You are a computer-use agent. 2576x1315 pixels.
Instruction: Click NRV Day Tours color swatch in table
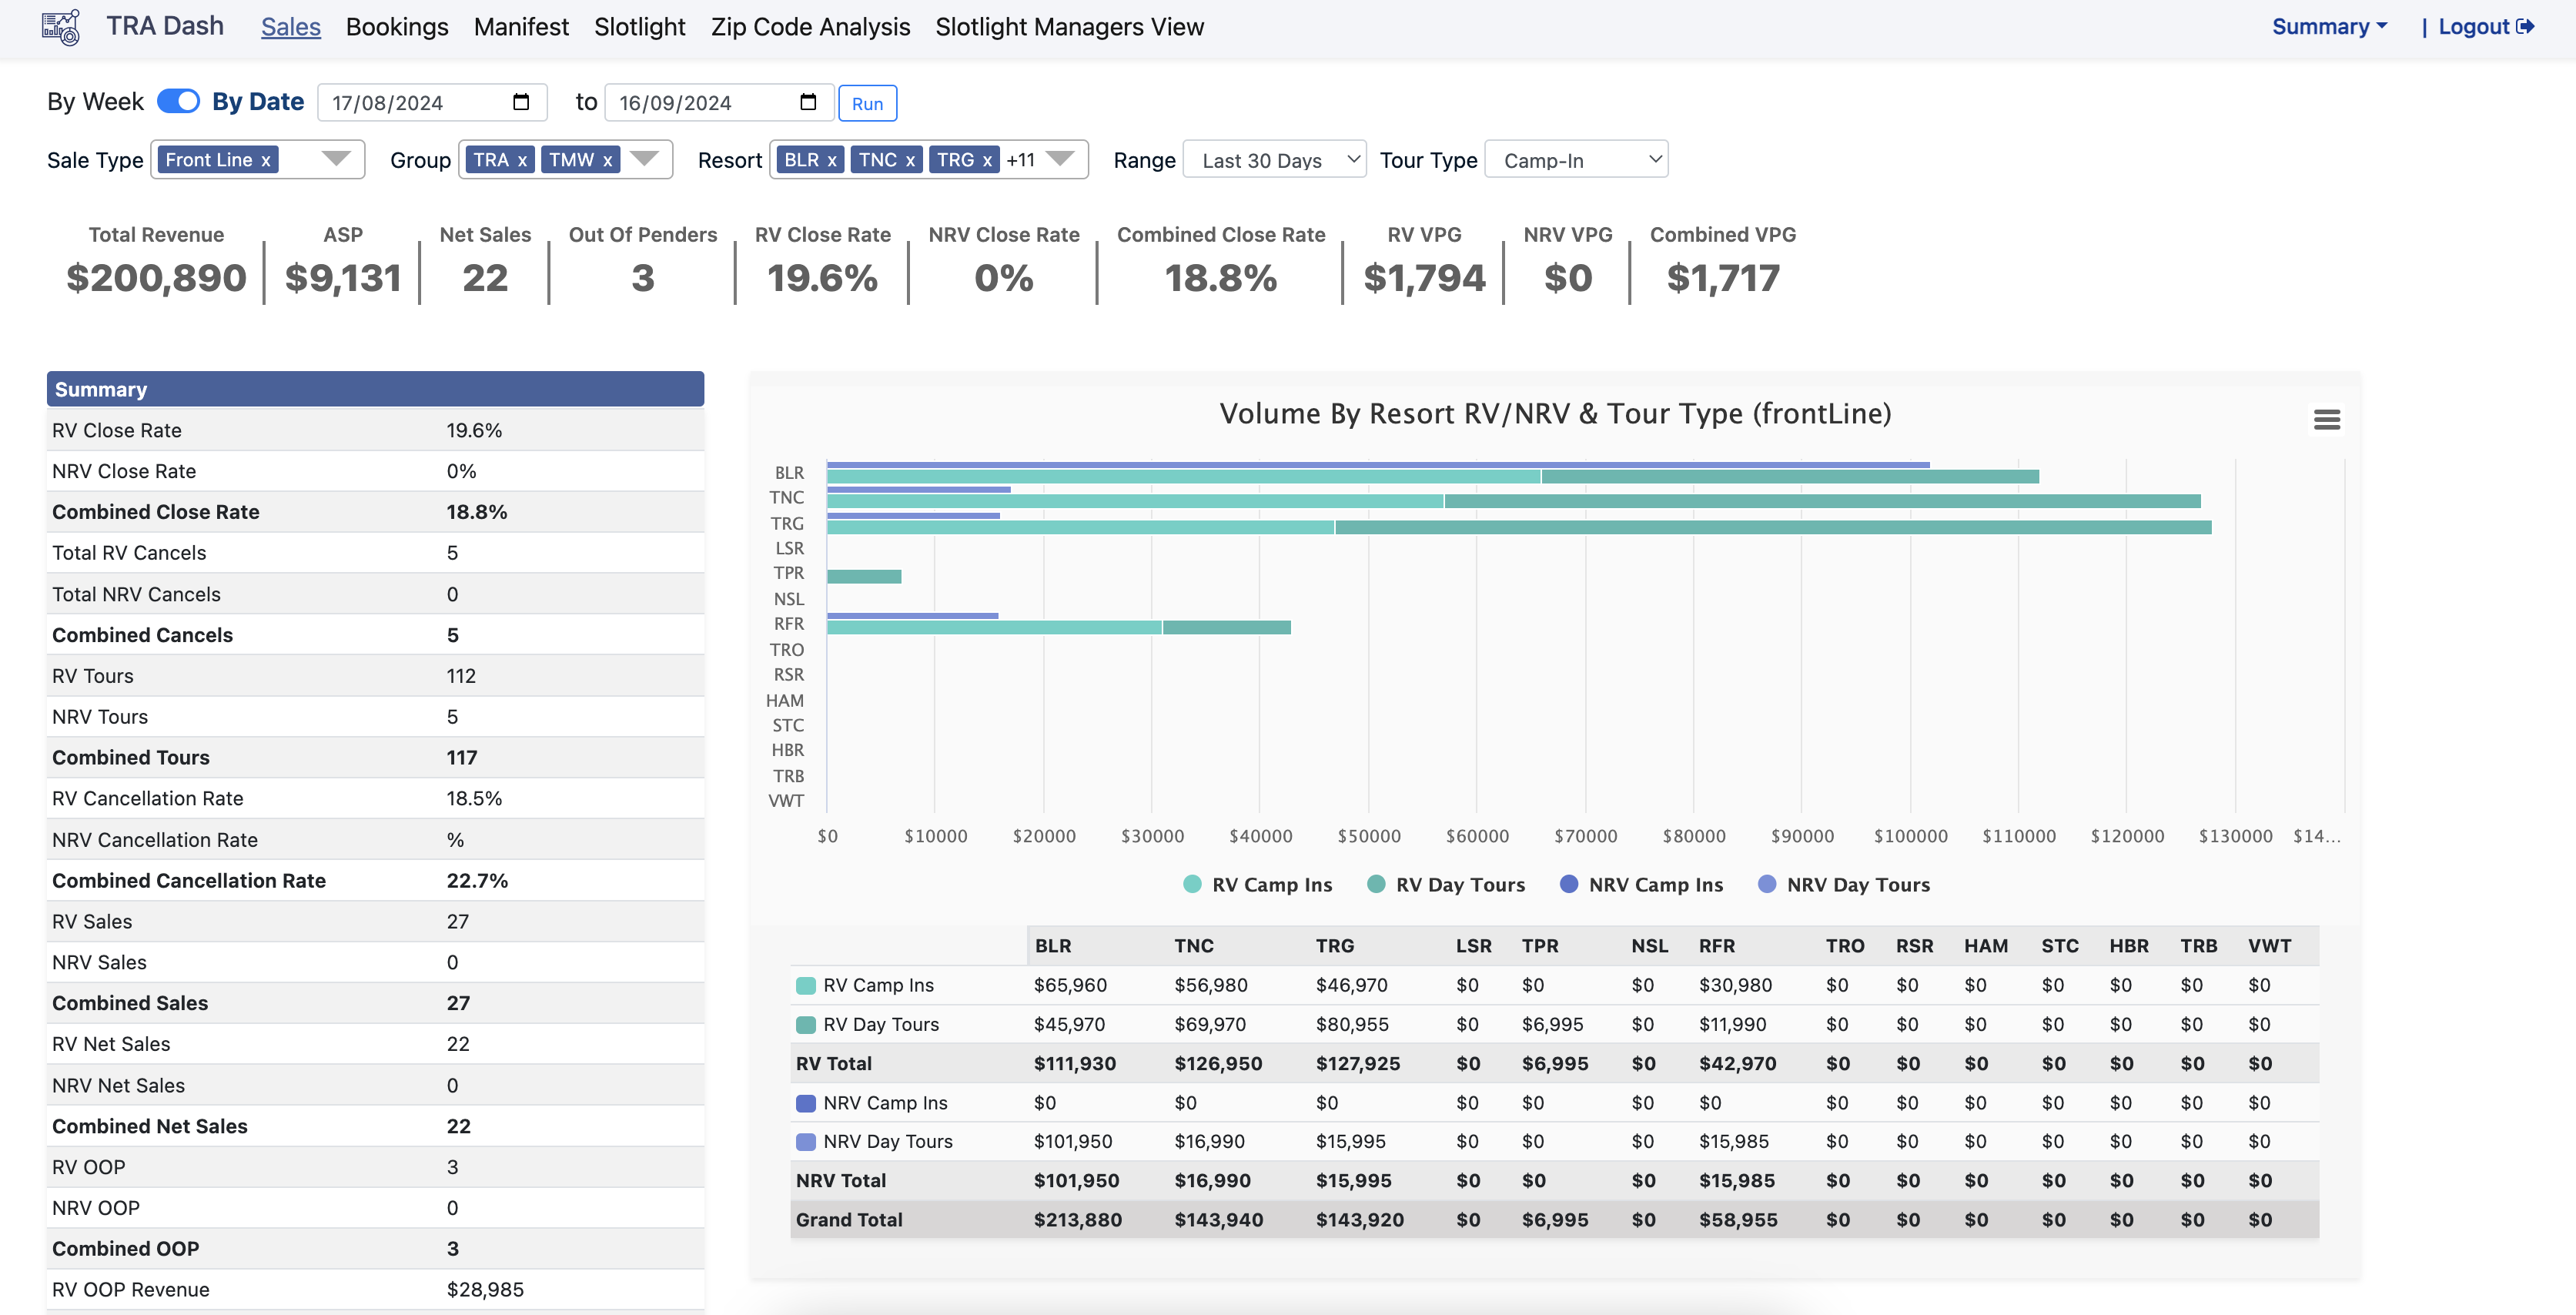[805, 1141]
